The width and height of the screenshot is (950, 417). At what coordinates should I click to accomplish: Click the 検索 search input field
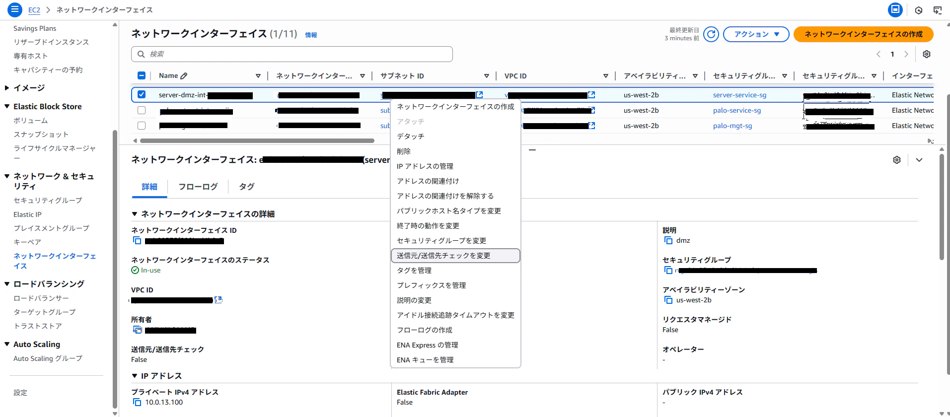coord(292,54)
